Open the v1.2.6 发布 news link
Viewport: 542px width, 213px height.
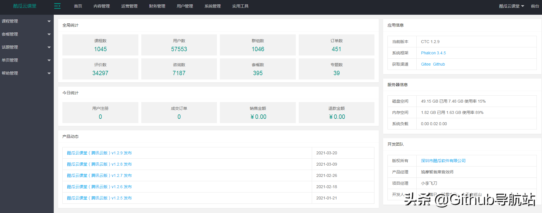pos(99,187)
